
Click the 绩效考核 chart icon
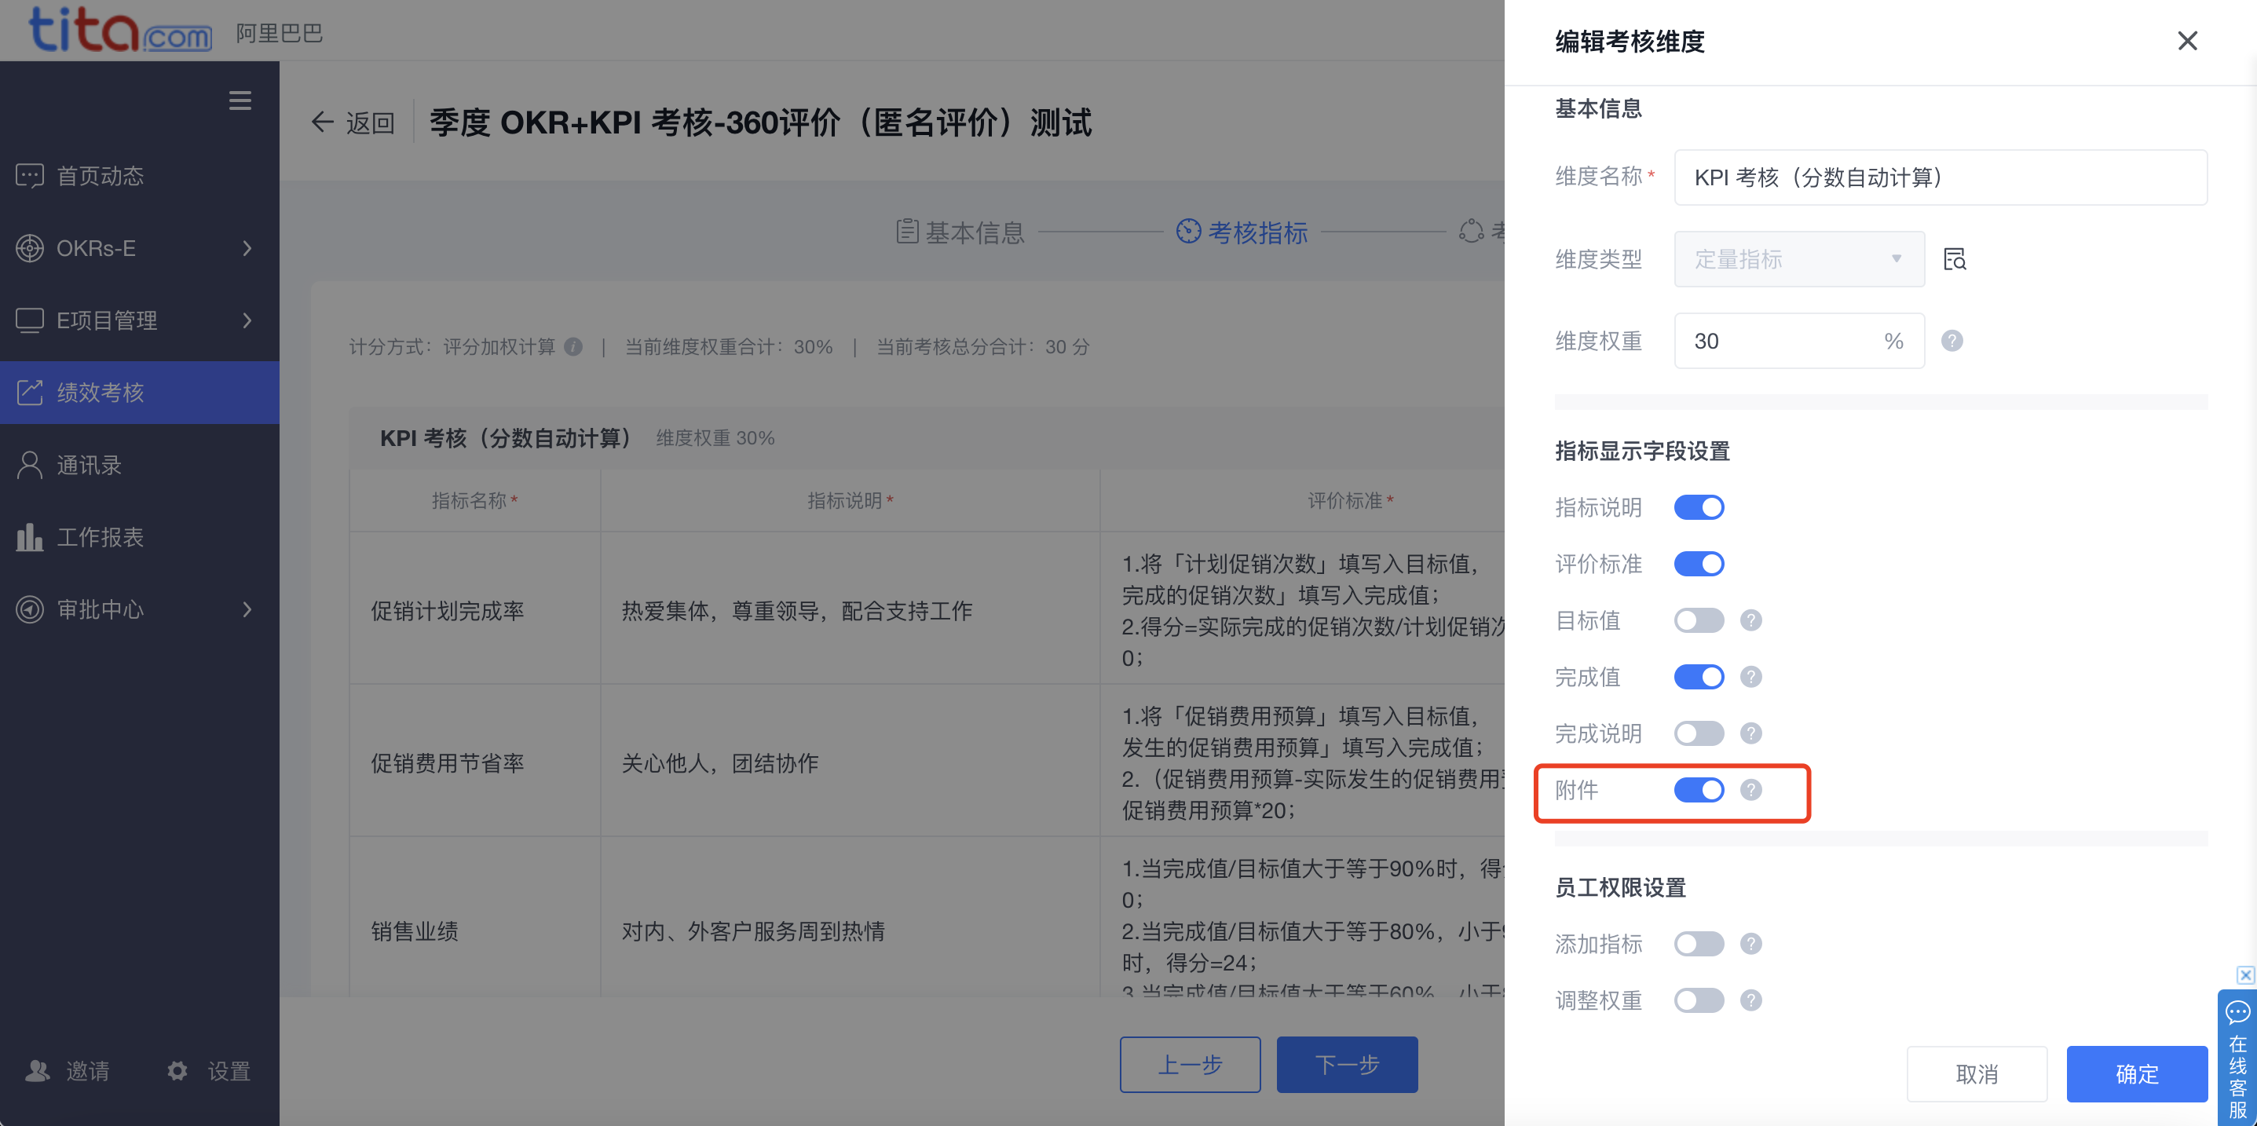[30, 393]
